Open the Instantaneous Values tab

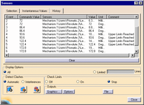(35, 11)
